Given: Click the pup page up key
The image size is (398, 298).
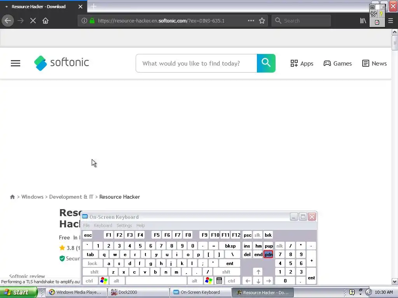Looking at the screenshot, I should (269, 246).
